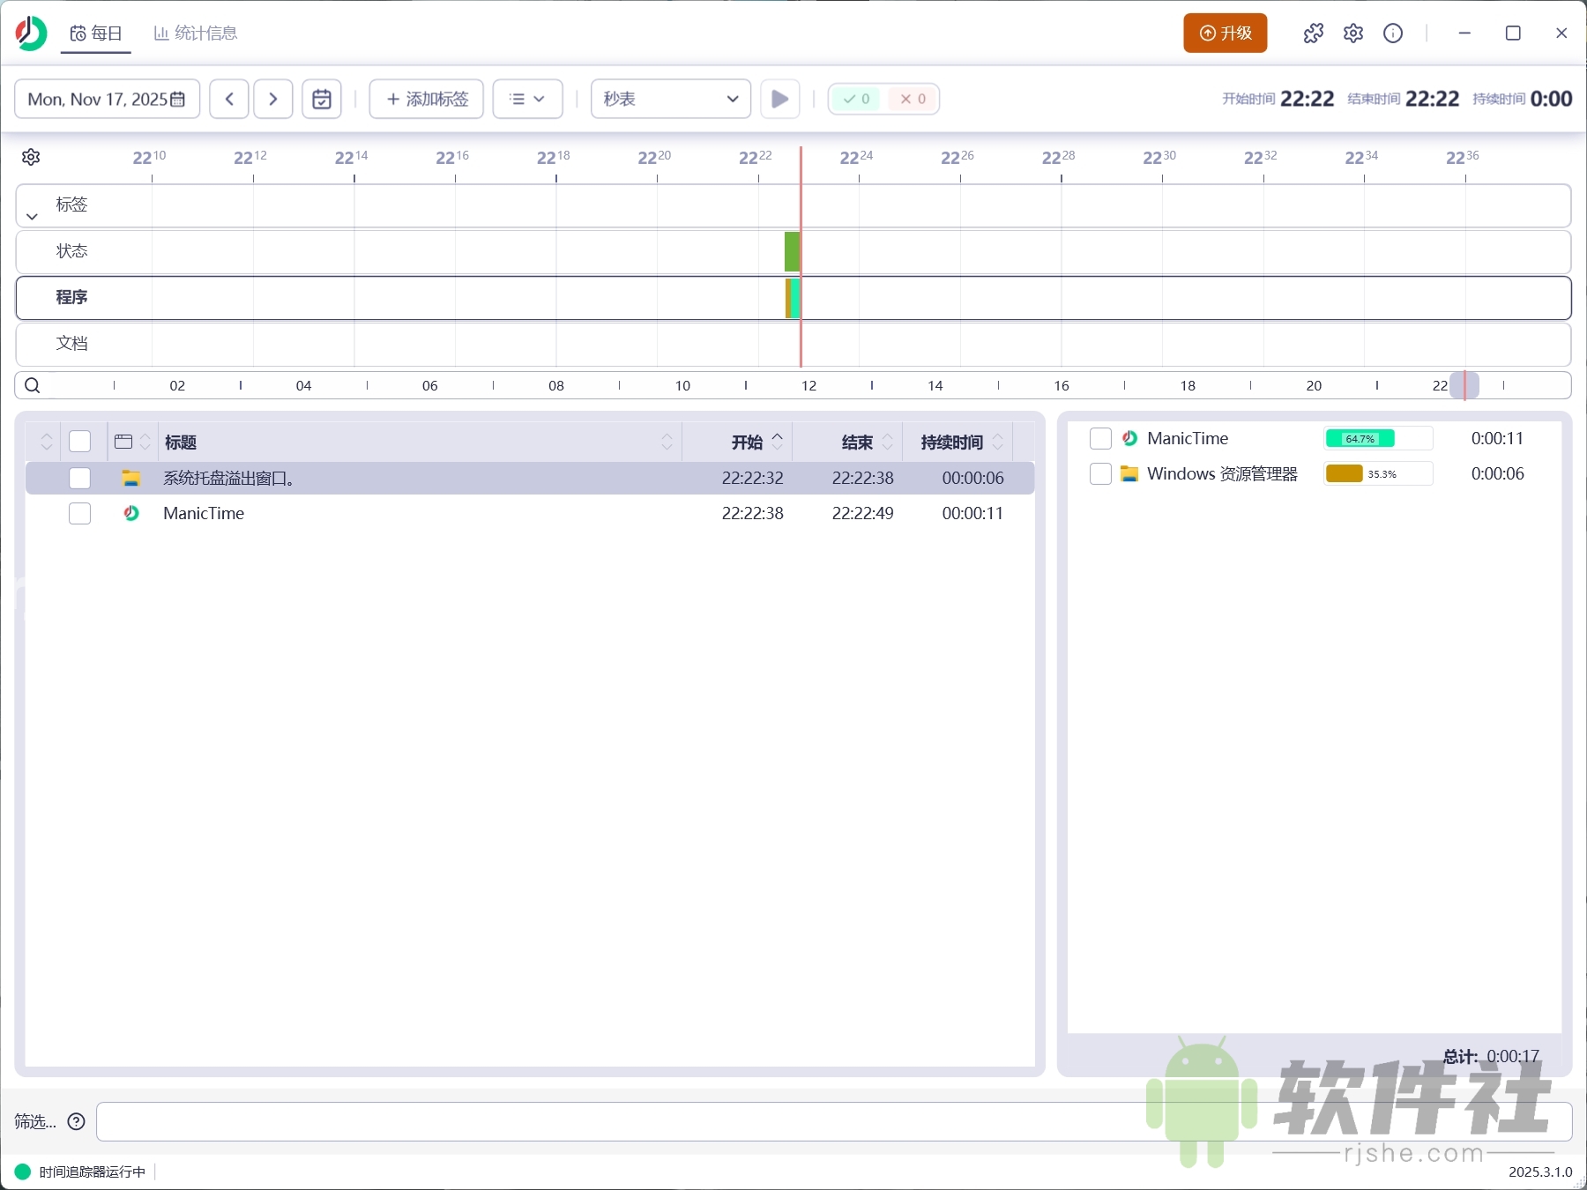Check the checkbox next to ManicTime in right panel
The image size is (1587, 1190).
tap(1100, 438)
